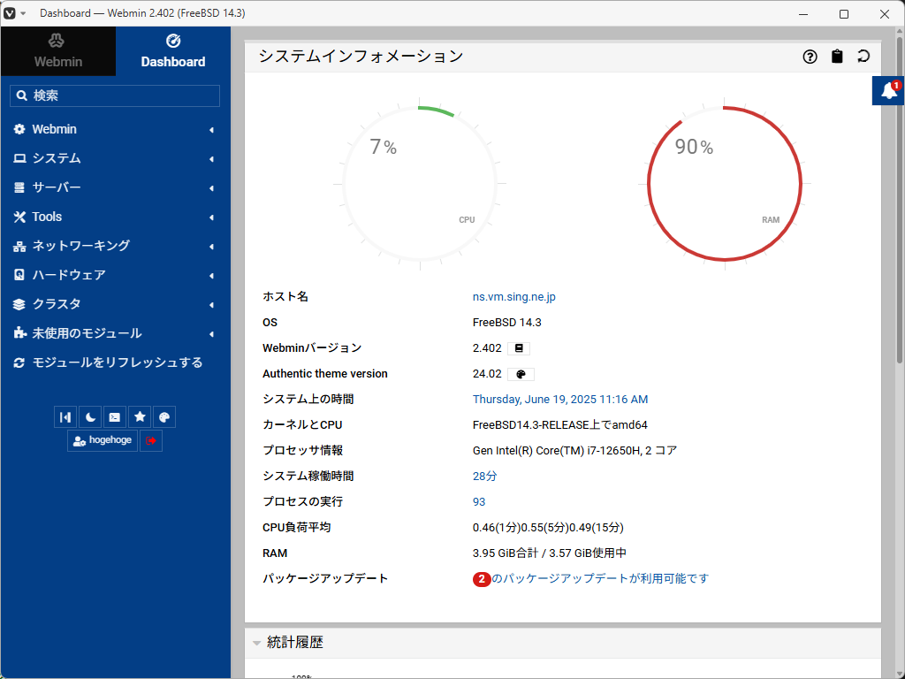905x679 pixels.
Task: Switch to the Webmin tab
Action: coord(57,50)
